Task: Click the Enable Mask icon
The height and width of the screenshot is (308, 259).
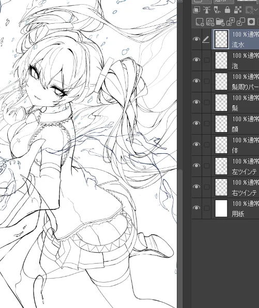Action: pyautogui.click(x=249, y=10)
